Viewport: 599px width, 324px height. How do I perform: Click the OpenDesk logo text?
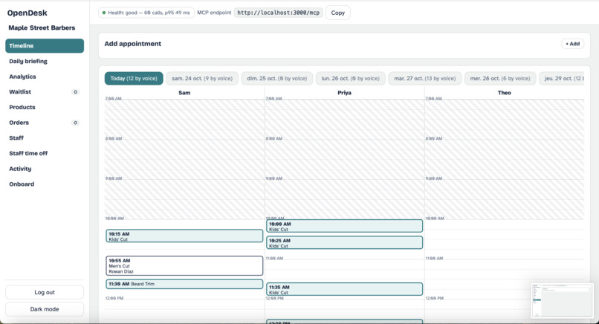(x=27, y=13)
